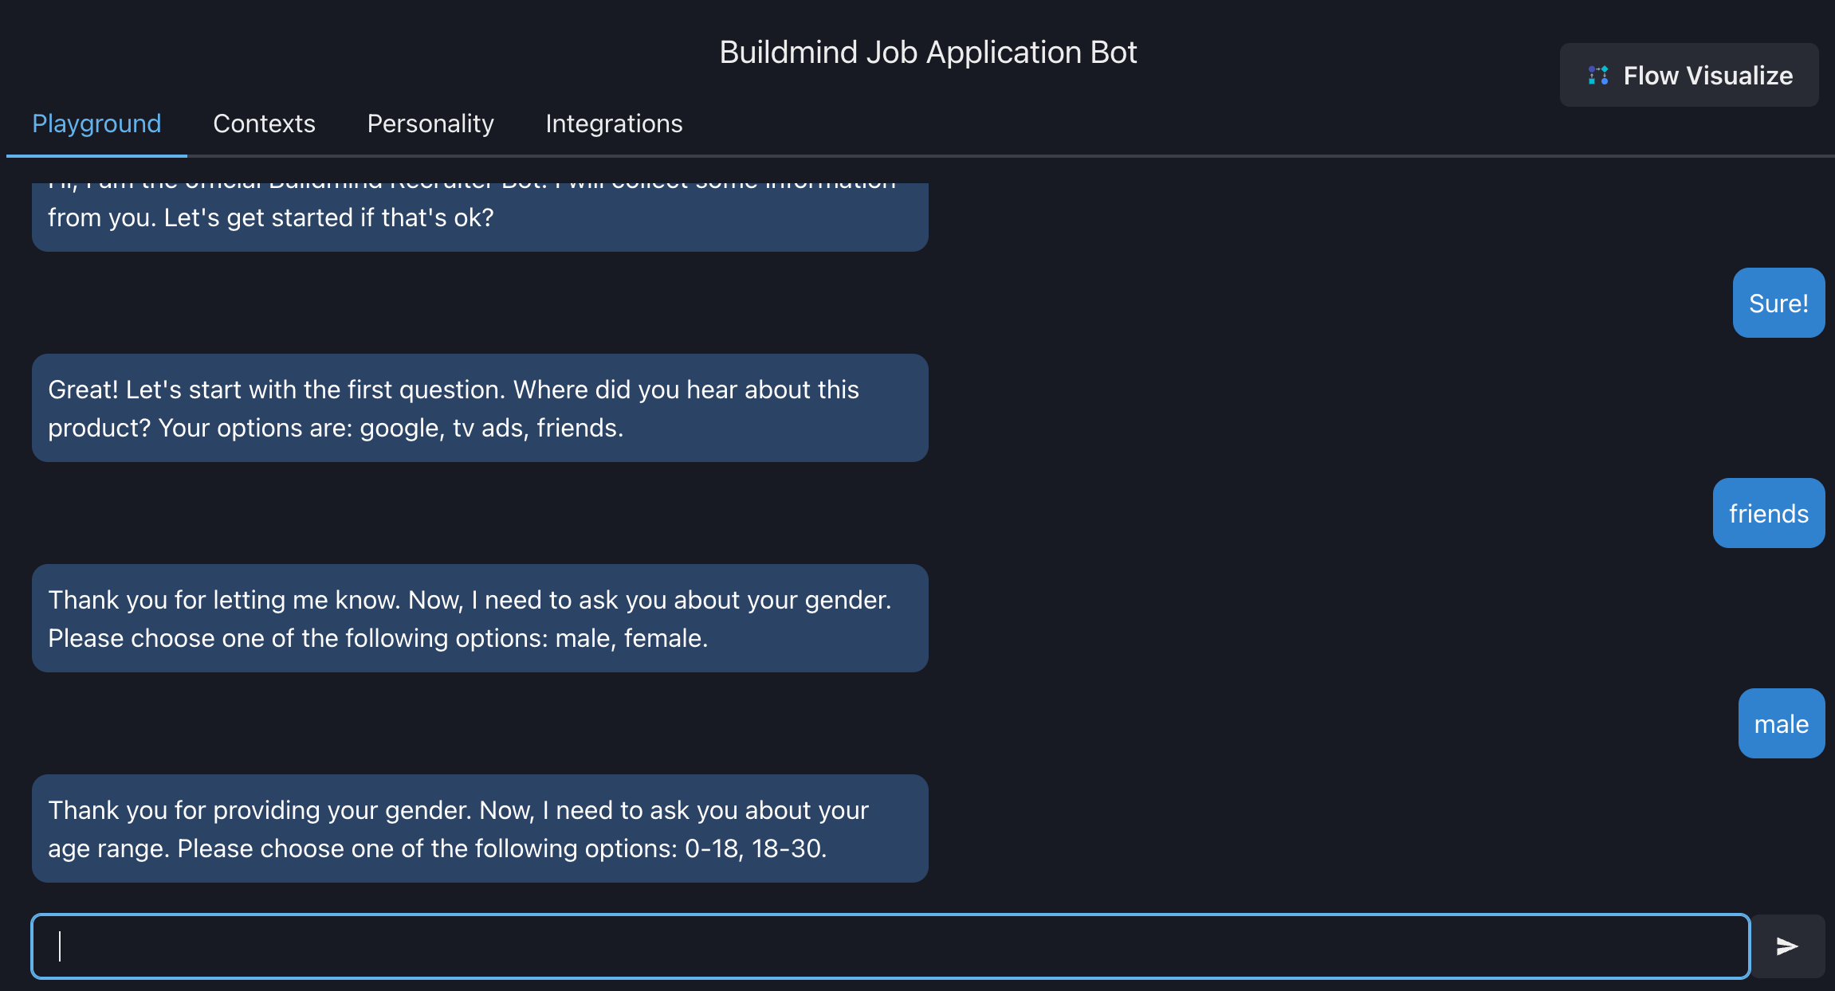Click the send message arrow icon
This screenshot has width=1835, height=991.
(x=1787, y=946)
